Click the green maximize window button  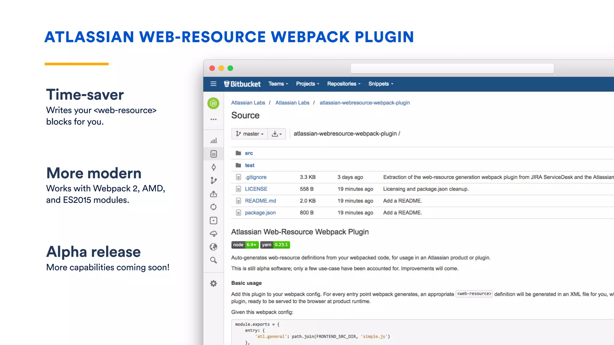tap(230, 68)
